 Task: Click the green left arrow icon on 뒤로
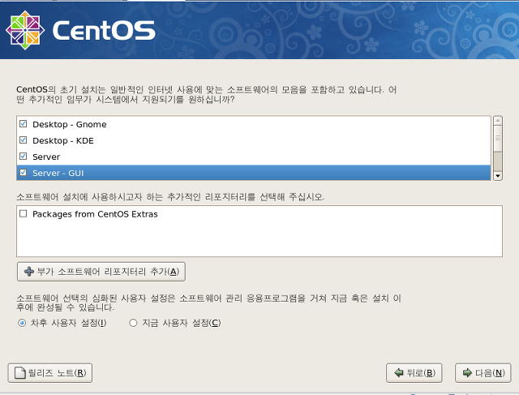pyautogui.click(x=399, y=373)
